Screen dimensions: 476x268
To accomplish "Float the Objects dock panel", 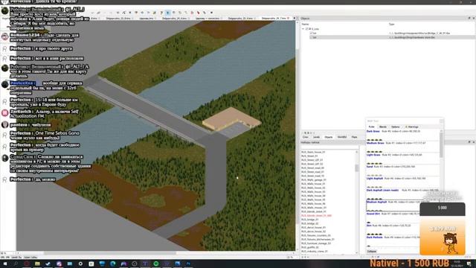I will (469, 18).
